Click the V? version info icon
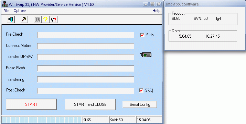 pyautogui.click(x=53, y=20)
